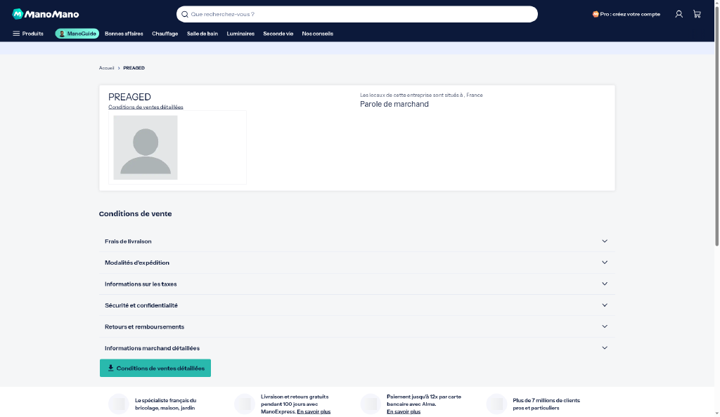This screenshot has height=417, width=720.
Task: Expand Retours et remboursements section
Action: pos(356,326)
